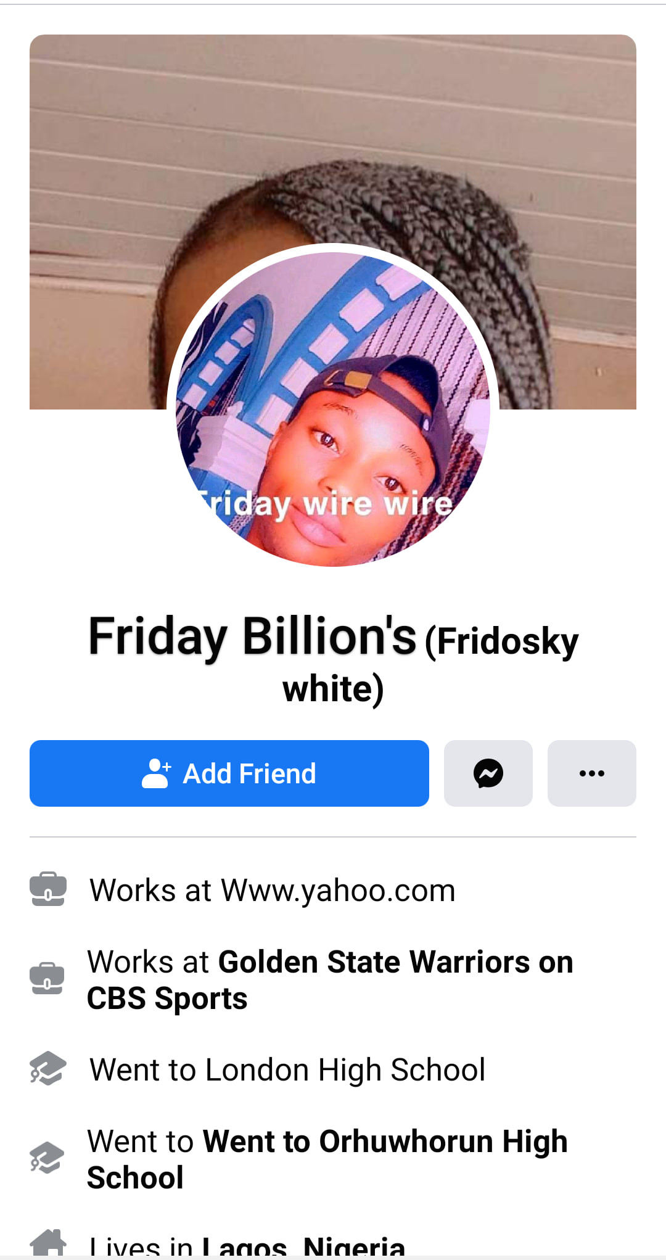
Task: Open Golden State Warriors on CBS Sports link
Action: coord(330,980)
